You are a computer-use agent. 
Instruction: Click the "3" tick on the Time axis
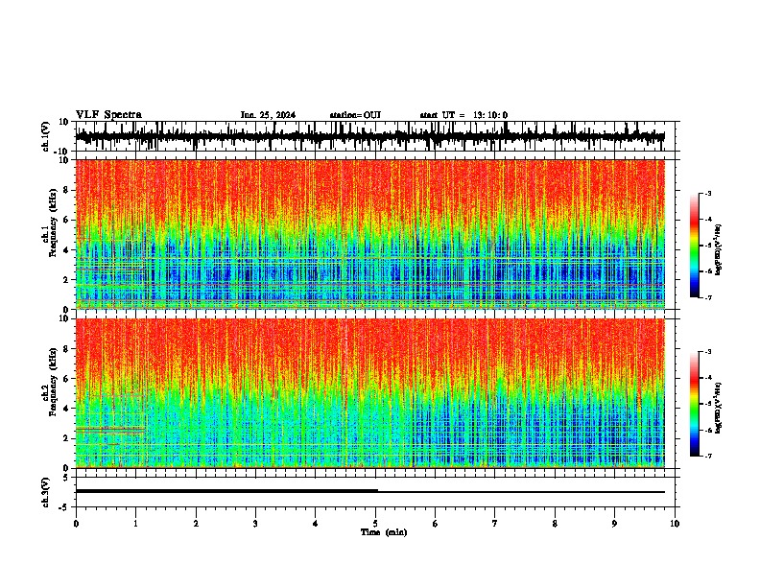[255, 524]
